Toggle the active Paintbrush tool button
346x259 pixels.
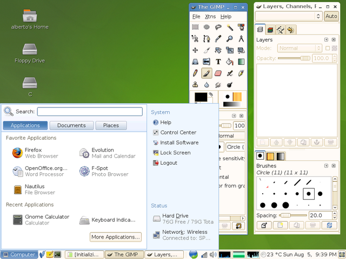pyautogui.click(x=207, y=73)
